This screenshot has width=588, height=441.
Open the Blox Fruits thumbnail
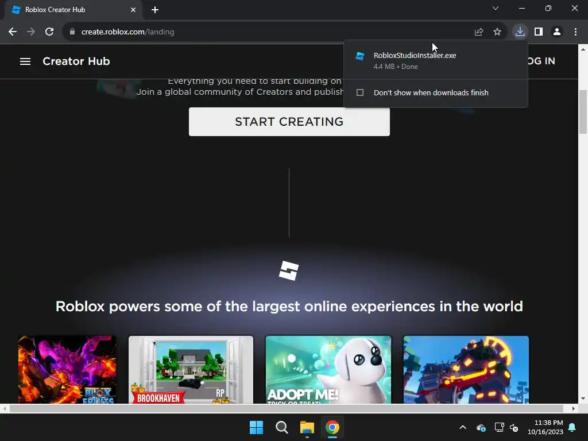67,369
